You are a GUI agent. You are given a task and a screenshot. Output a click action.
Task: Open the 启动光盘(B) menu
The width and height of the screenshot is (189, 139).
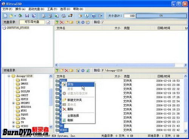click(36, 9)
